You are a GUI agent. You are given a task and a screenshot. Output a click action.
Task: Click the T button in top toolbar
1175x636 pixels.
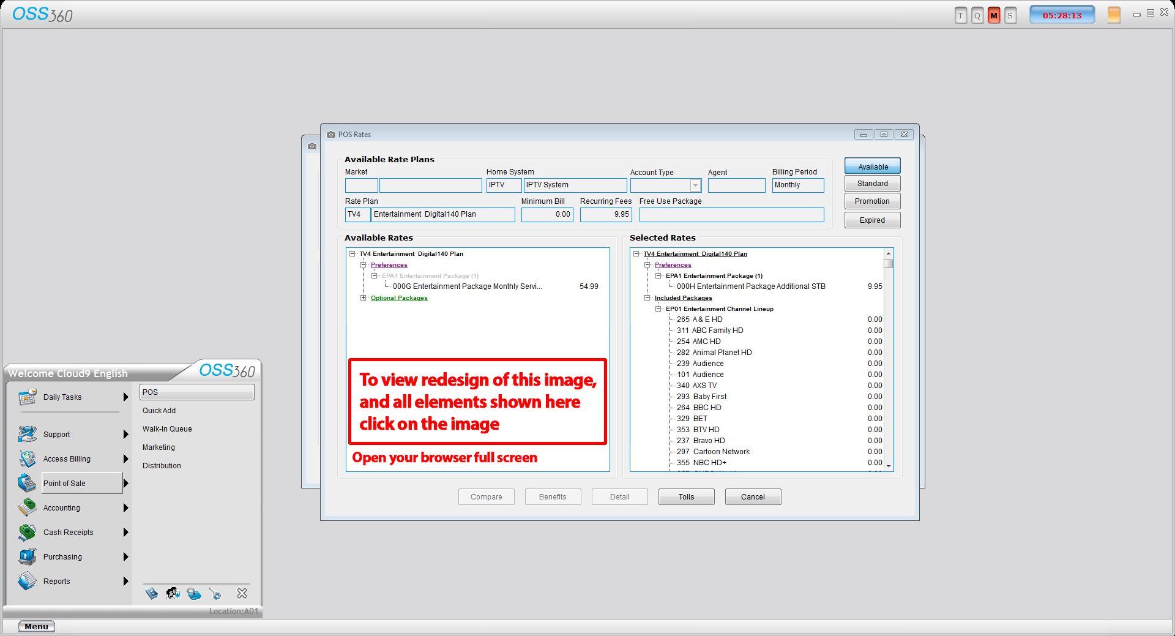(961, 16)
